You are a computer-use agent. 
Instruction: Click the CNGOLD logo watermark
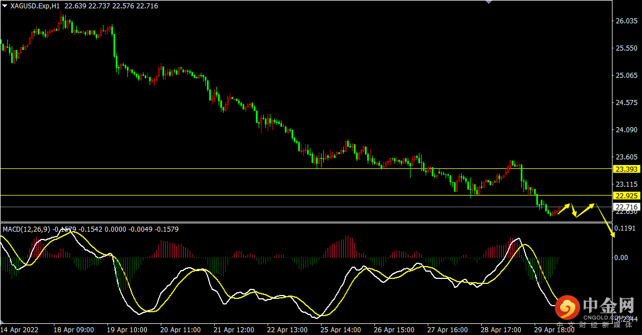[595, 309]
